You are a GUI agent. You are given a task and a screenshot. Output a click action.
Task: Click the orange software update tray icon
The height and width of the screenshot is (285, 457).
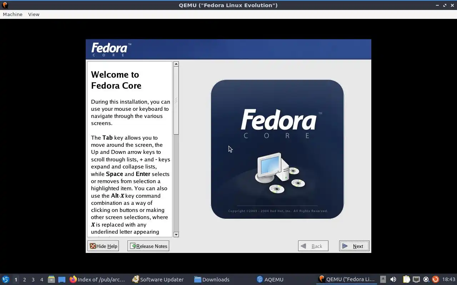(x=435, y=279)
